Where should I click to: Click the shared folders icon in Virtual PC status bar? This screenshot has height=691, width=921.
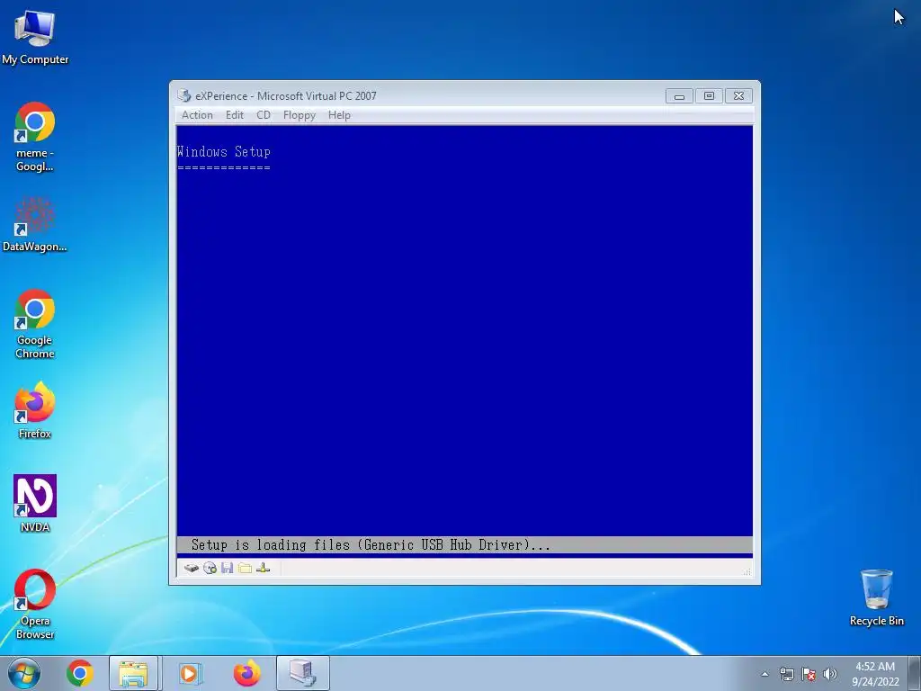245,569
